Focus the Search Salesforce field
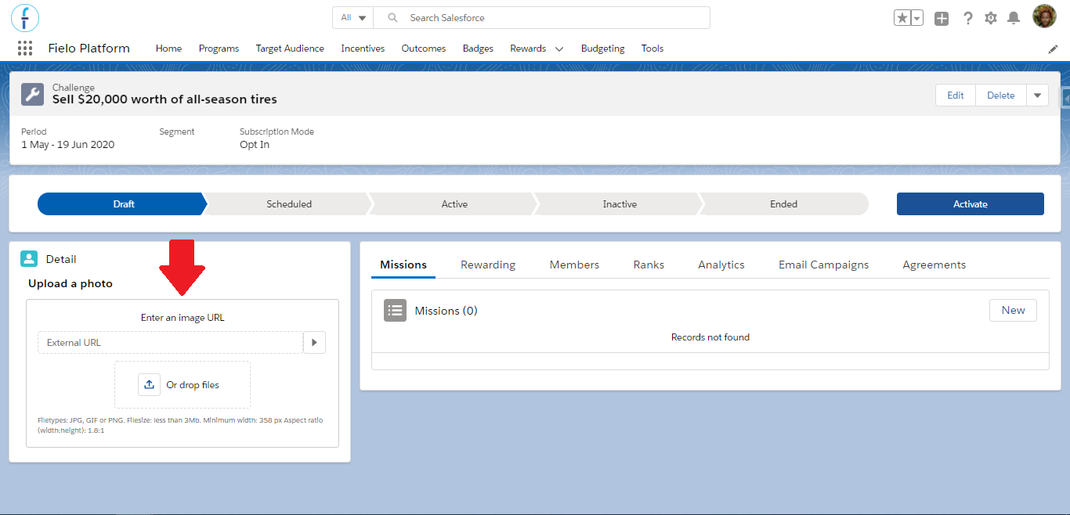 pyautogui.click(x=541, y=17)
